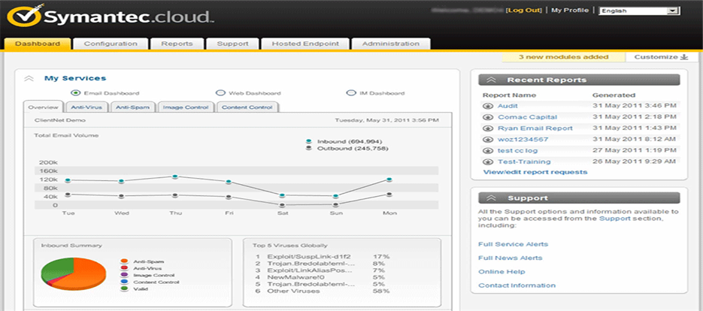The image size is (703, 311).
Task: Collapse the My Services panel
Action: tap(29, 78)
